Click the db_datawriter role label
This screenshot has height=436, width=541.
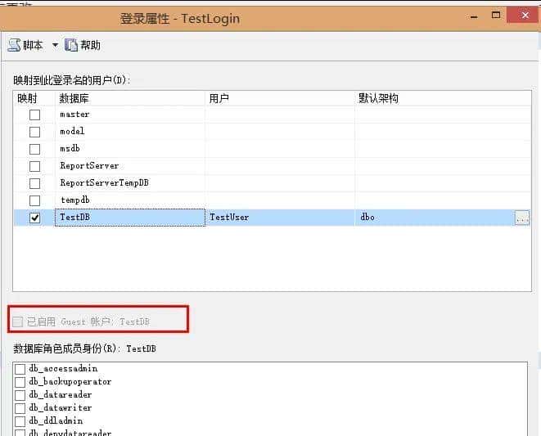click(61, 408)
